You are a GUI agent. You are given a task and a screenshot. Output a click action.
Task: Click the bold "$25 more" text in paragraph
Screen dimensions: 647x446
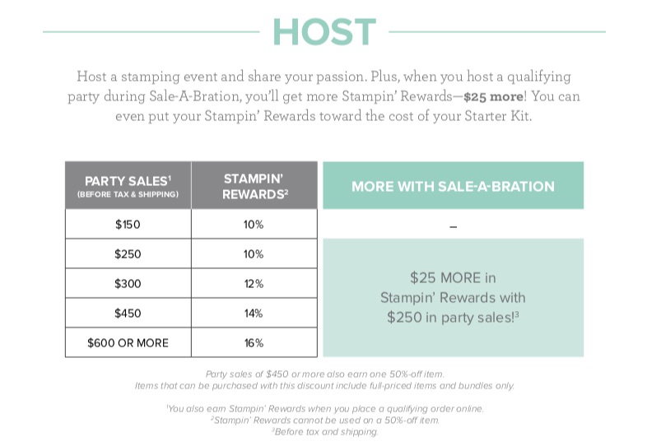tap(494, 96)
